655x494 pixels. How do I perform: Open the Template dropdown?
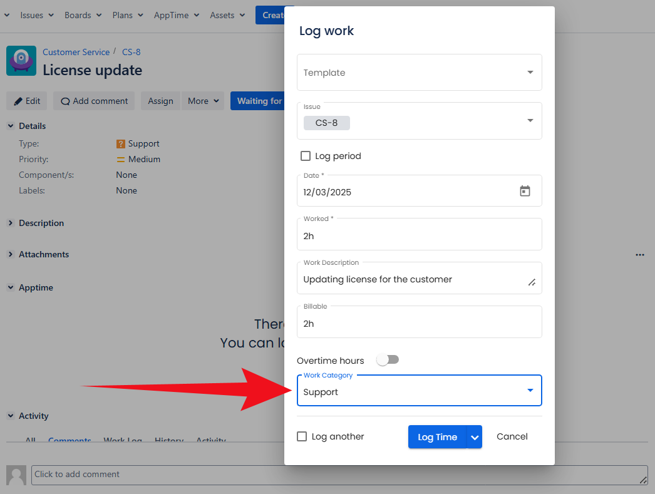click(x=419, y=73)
